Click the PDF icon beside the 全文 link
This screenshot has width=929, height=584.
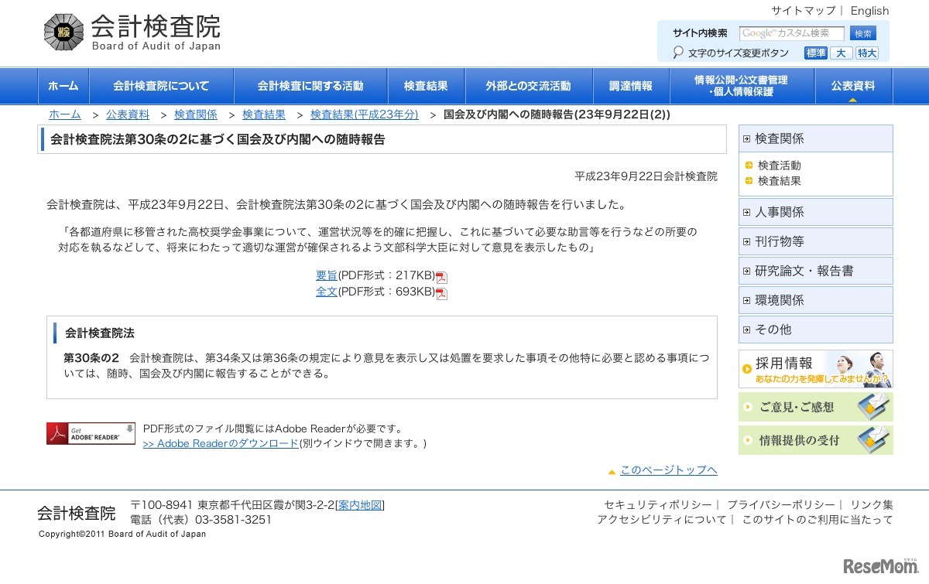coord(441,292)
